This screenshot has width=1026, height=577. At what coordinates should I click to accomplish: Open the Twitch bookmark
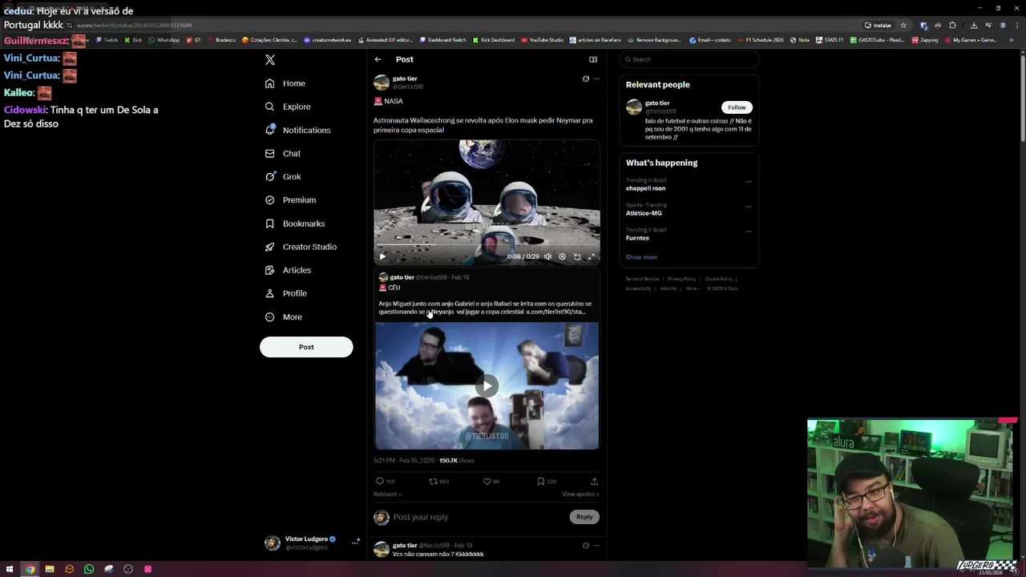(x=107, y=40)
